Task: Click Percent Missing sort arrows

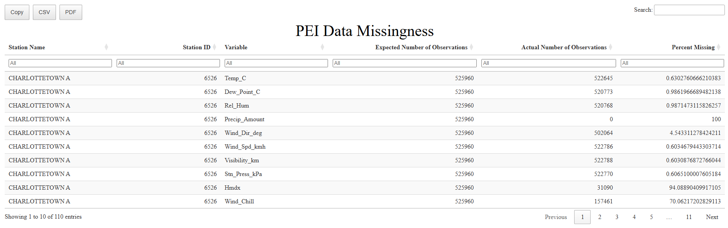Action: tap(719, 47)
